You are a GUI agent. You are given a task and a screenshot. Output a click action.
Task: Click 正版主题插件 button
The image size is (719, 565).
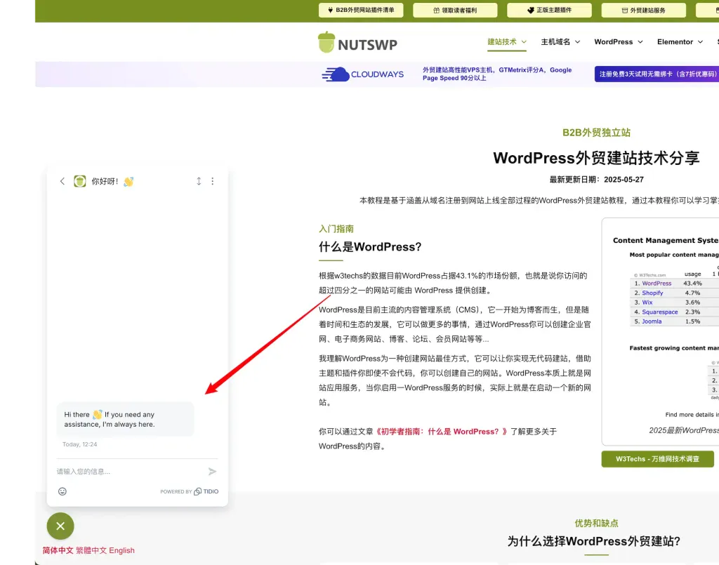pyautogui.click(x=549, y=10)
